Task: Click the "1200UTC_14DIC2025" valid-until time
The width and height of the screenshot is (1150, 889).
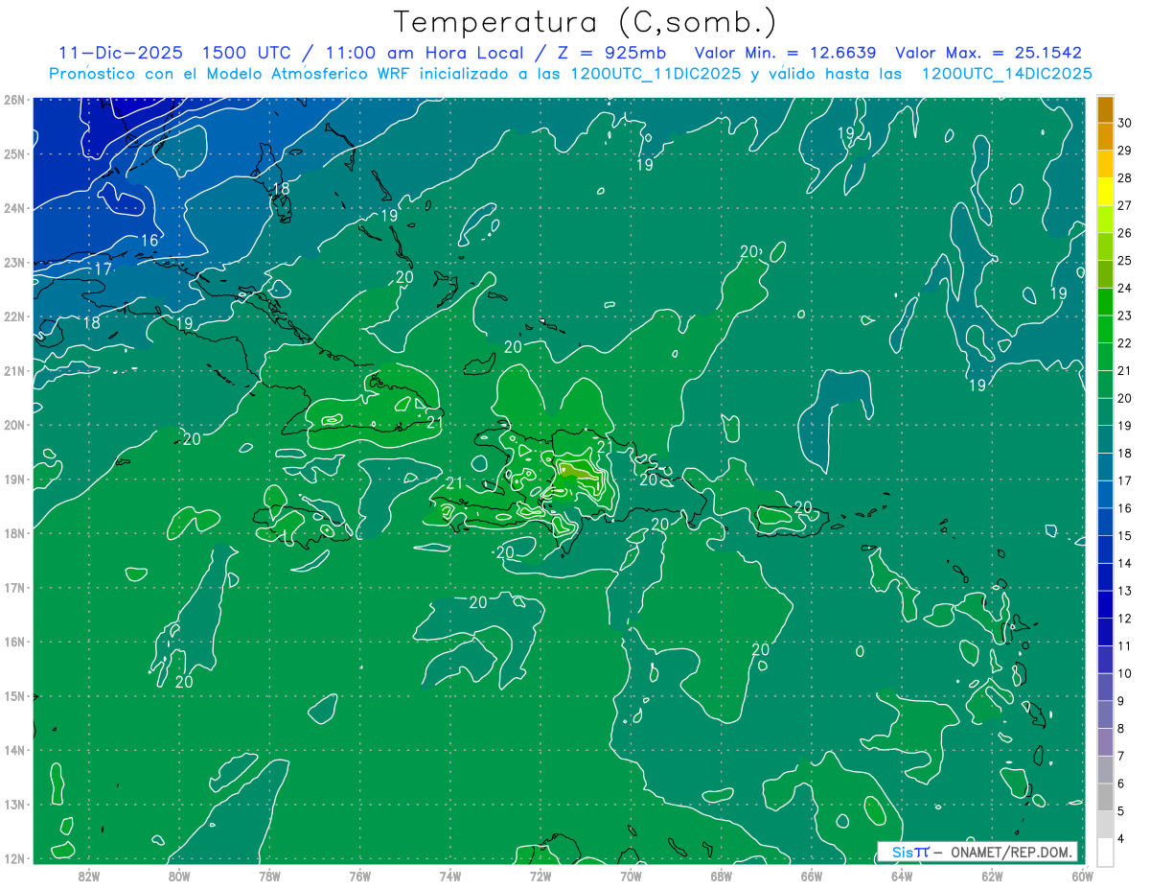Action: [1006, 74]
